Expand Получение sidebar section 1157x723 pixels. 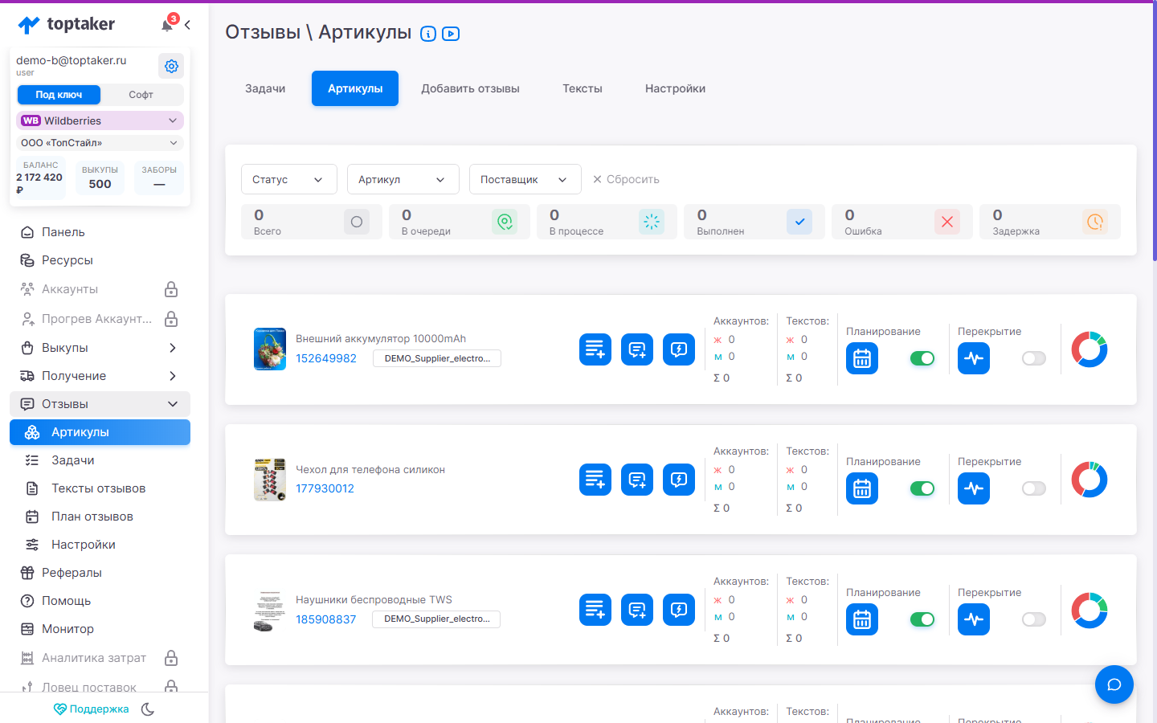point(100,376)
